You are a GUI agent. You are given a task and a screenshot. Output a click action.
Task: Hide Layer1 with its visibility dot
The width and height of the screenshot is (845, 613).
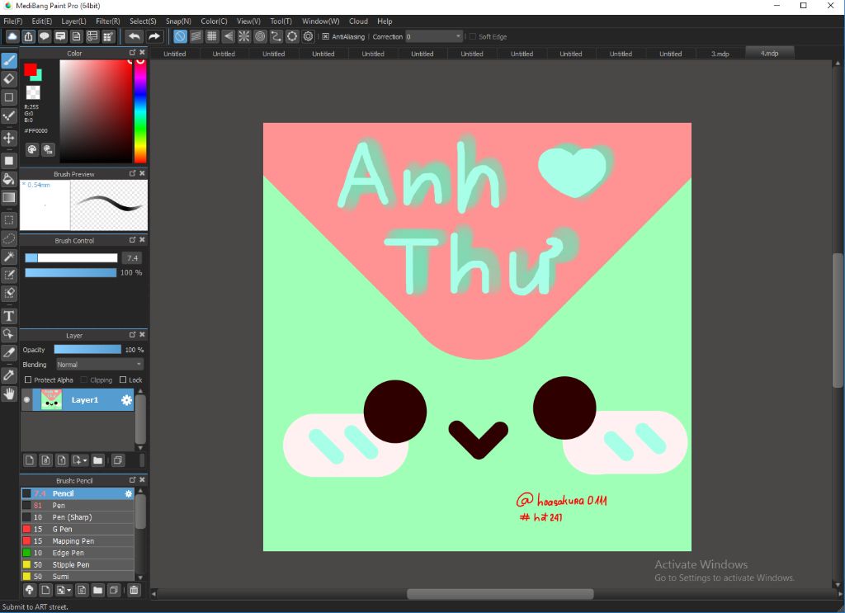pyautogui.click(x=26, y=399)
